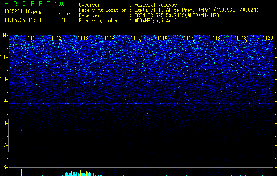The width and height of the screenshot is (277, 176).
Task: Click the 0.6 kHz axis label
Action: pyautogui.click(x=4, y=167)
